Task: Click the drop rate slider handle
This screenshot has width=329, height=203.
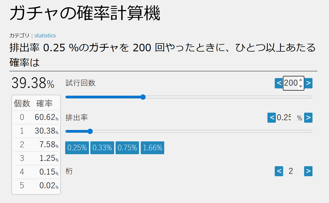Action: (90, 131)
